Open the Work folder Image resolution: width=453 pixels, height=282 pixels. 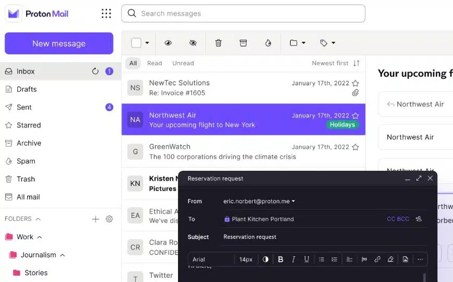click(25, 237)
